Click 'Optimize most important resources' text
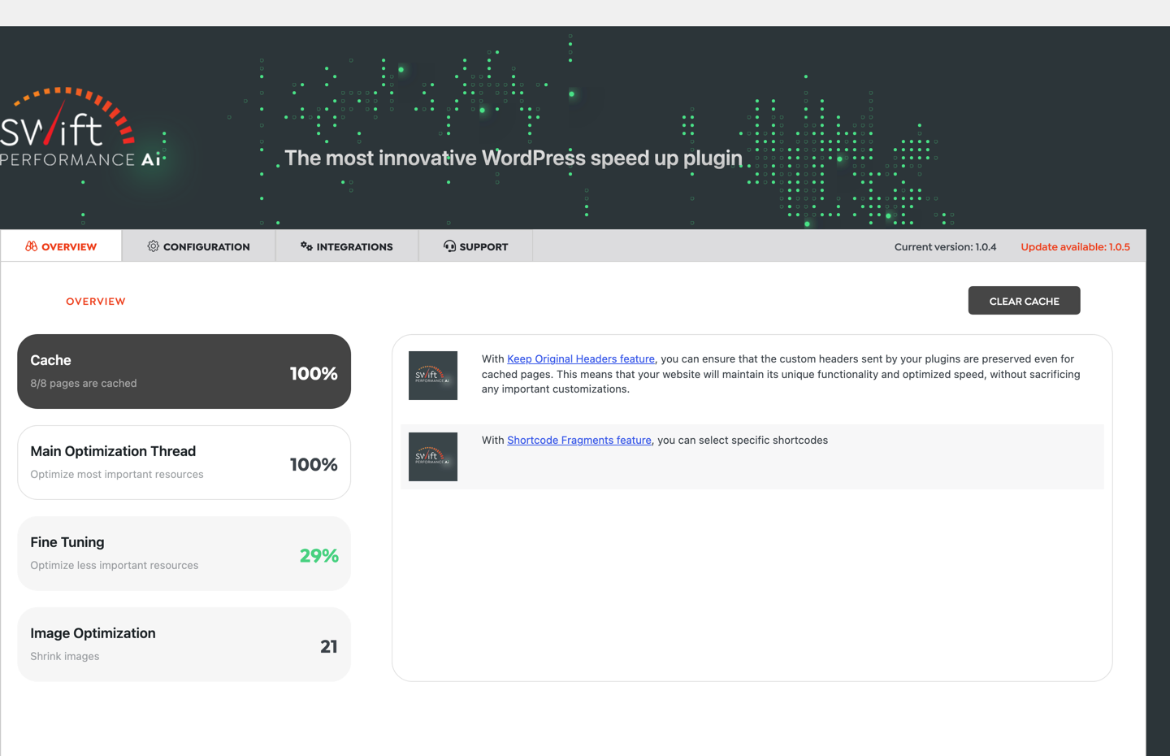1170x756 pixels. pos(117,475)
